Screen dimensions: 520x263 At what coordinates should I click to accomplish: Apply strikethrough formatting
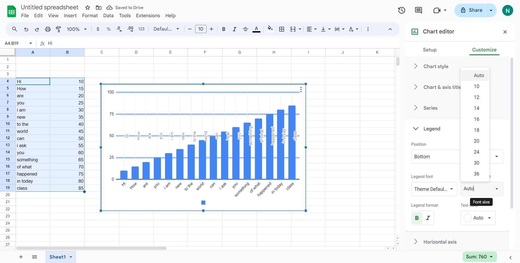pos(245,29)
